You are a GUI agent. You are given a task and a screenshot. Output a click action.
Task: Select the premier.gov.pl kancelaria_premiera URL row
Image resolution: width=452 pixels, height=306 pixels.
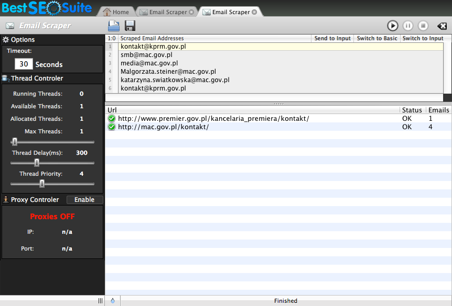[278, 119]
